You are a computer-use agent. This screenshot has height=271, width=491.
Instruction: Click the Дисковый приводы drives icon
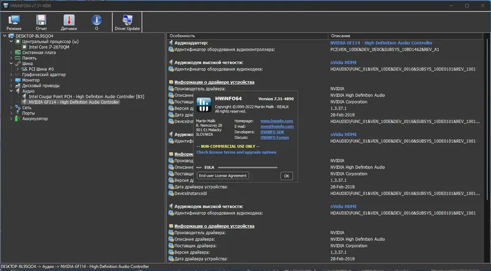point(18,85)
